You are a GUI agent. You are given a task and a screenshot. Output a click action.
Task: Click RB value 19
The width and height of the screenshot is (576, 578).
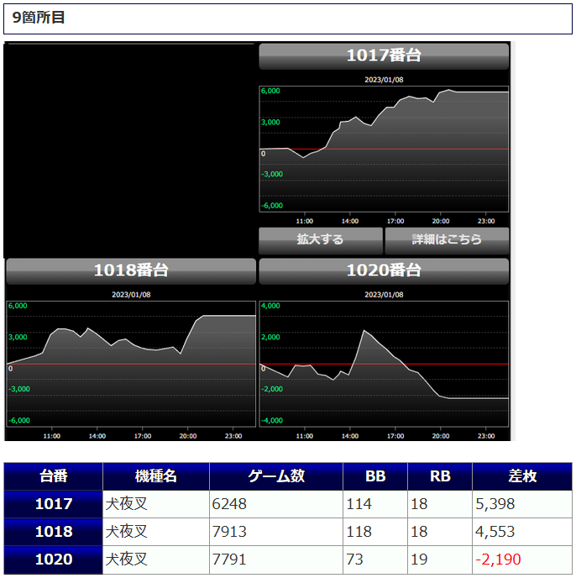419,560
